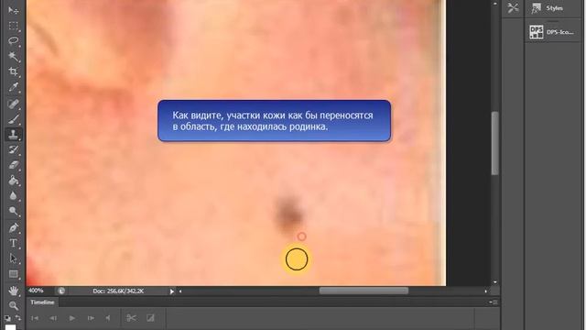Click the horizontal scrollbar thumb

click(x=364, y=291)
